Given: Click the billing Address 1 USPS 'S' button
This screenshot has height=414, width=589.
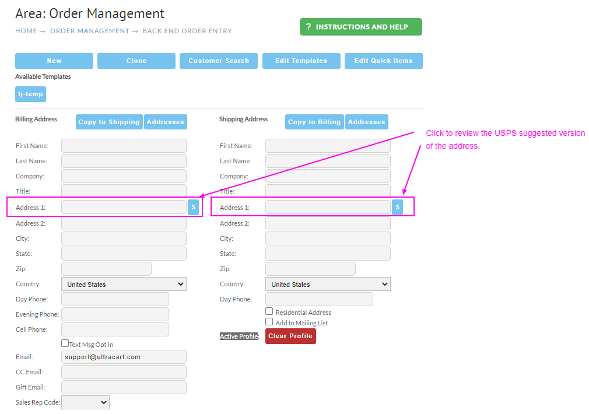Looking at the screenshot, I should coord(193,208).
